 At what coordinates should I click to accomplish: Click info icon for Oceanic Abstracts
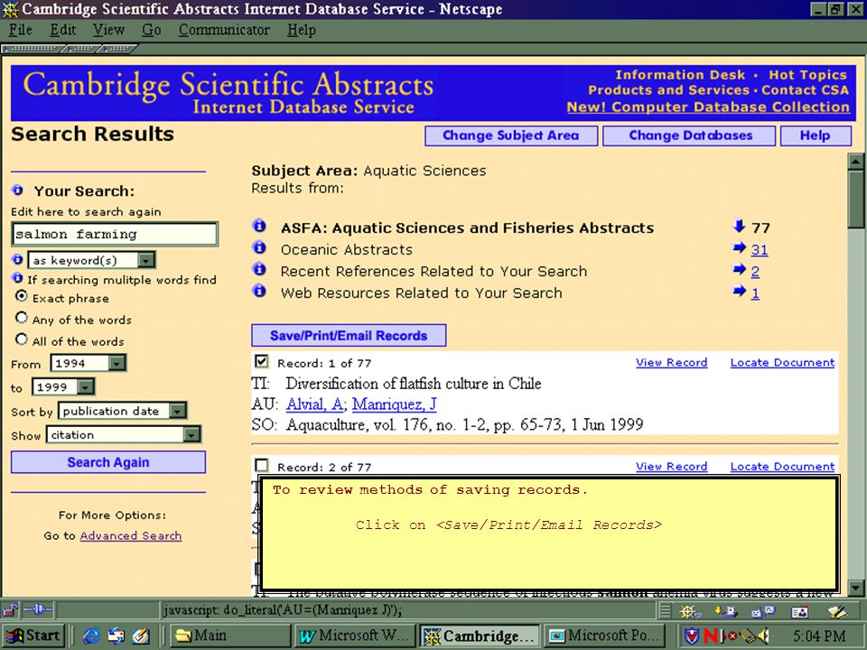(x=259, y=247)
